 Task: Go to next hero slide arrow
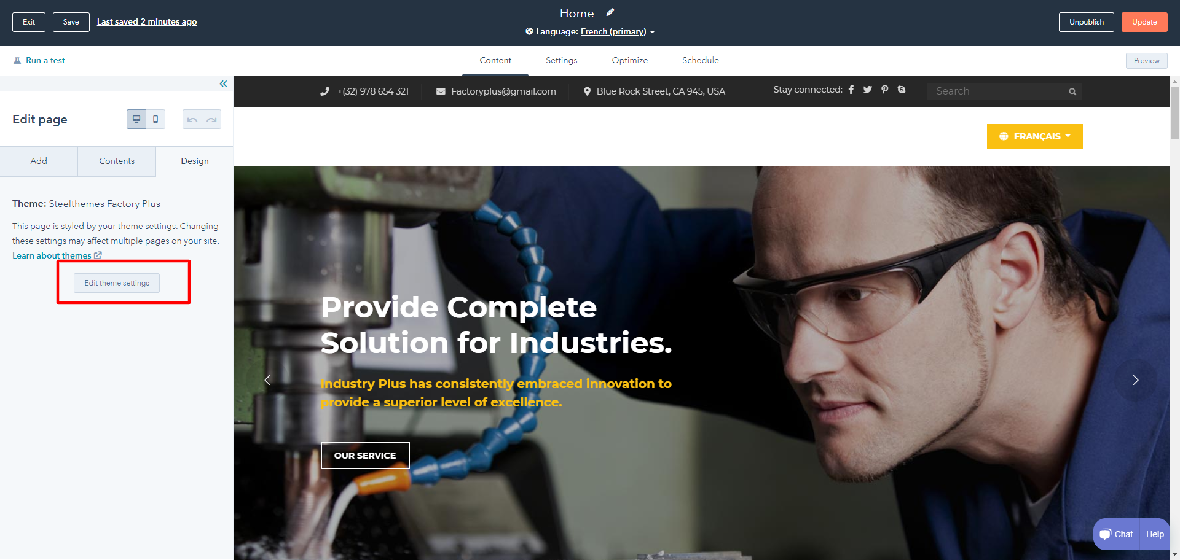(1136, 380)
